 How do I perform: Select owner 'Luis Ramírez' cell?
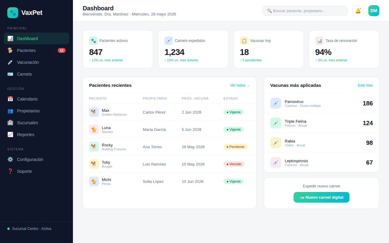coord(154,164)
